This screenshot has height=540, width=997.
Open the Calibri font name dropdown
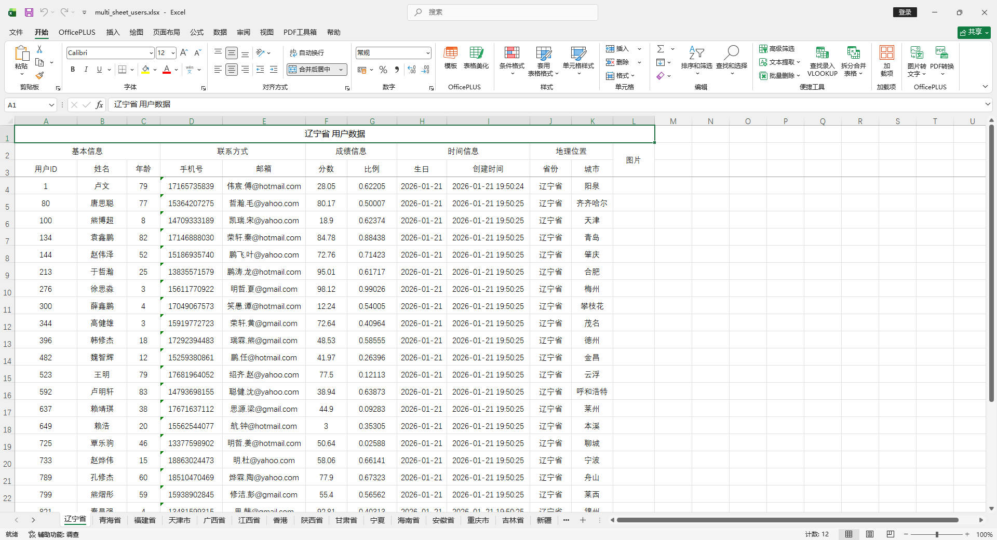tap(151, 53)
